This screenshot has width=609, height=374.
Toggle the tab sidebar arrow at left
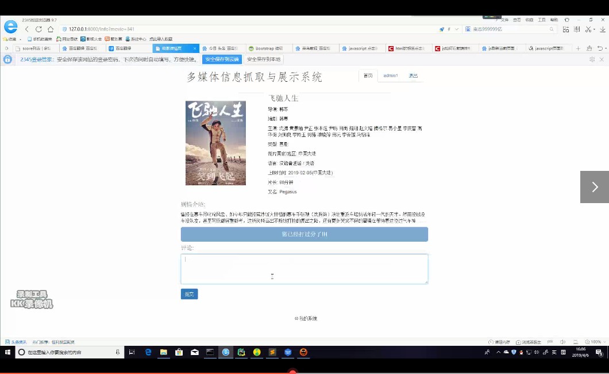6,48
